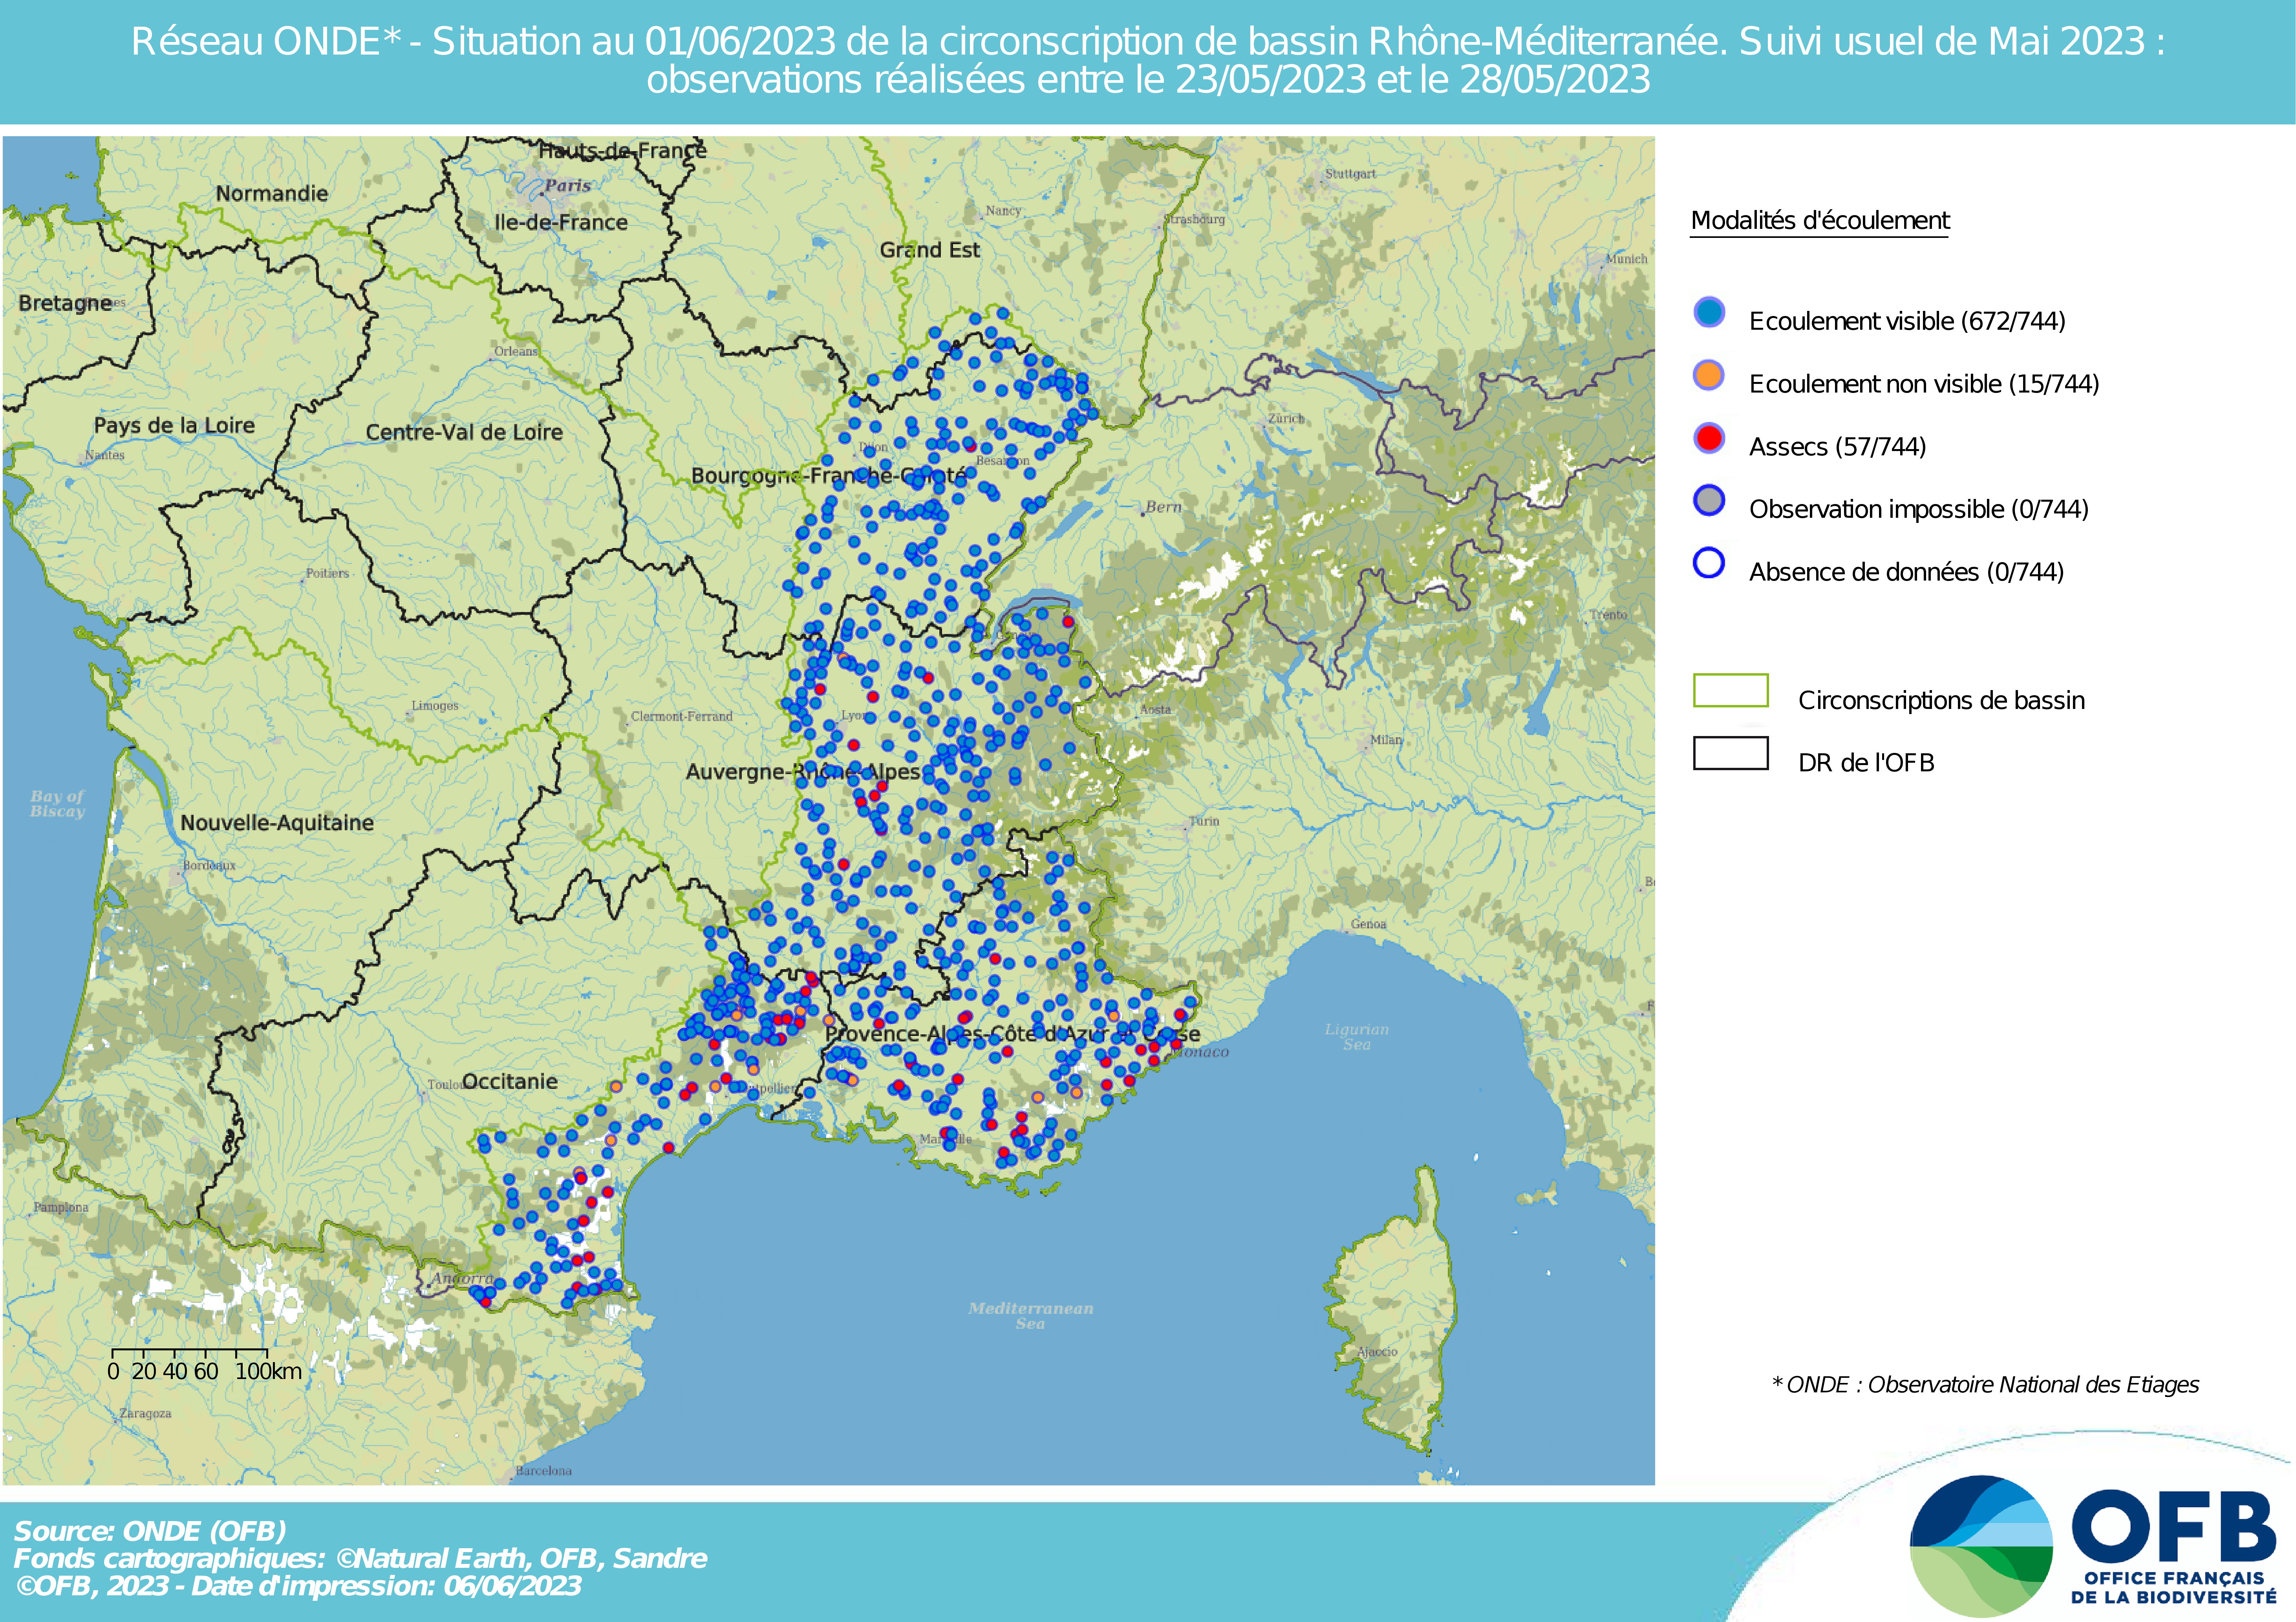Click the 'Milan' city label

pos(1386,741)
